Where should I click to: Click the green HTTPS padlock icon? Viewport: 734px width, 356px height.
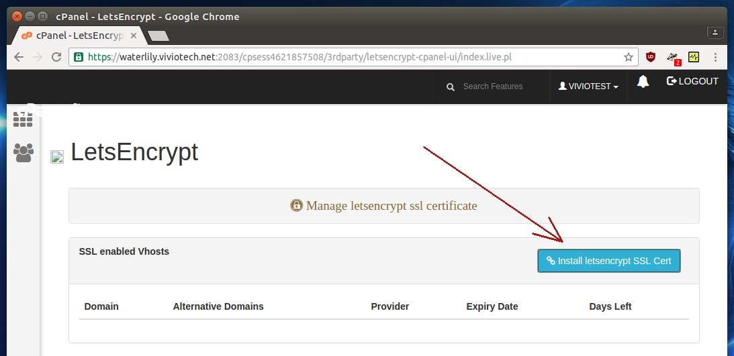click(x=78, y=57)
